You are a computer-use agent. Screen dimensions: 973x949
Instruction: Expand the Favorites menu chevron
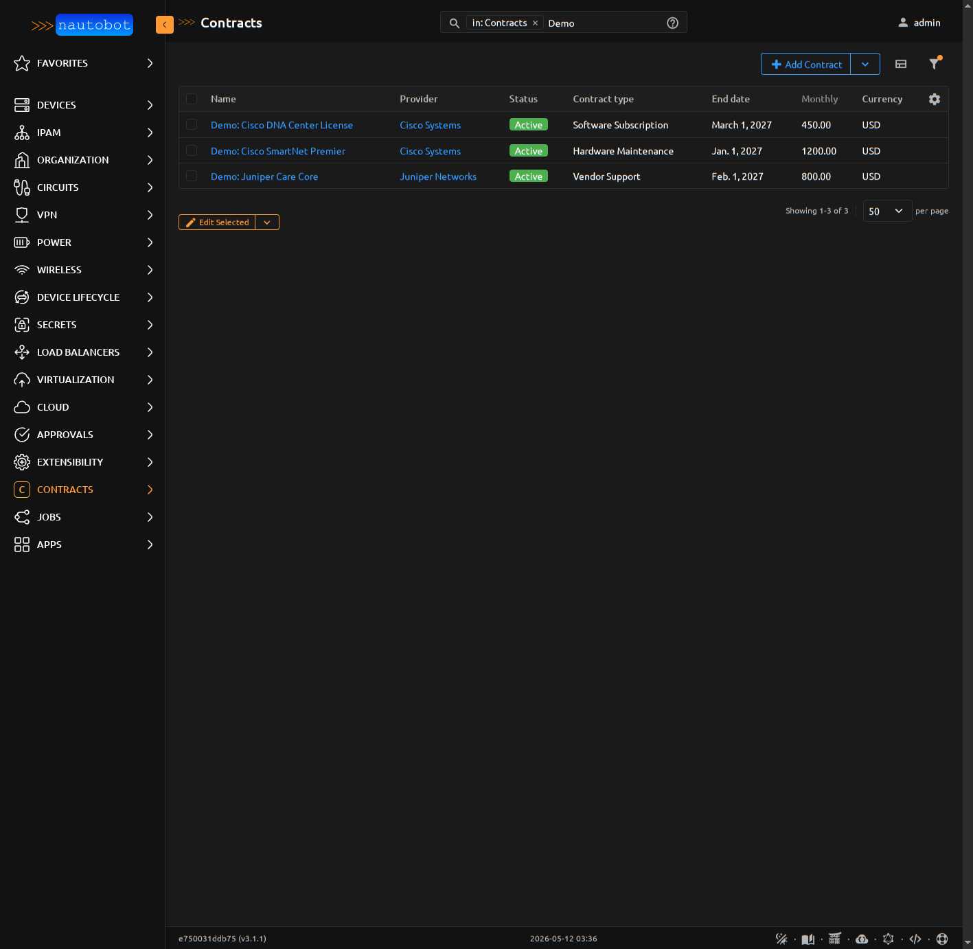click(x=150, y=63)
